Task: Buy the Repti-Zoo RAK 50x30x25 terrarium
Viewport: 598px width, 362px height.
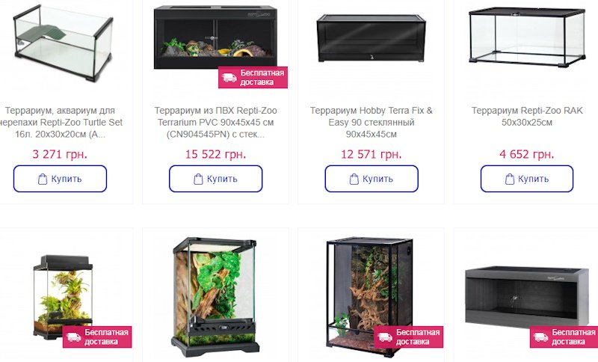Action: point(527,179)
